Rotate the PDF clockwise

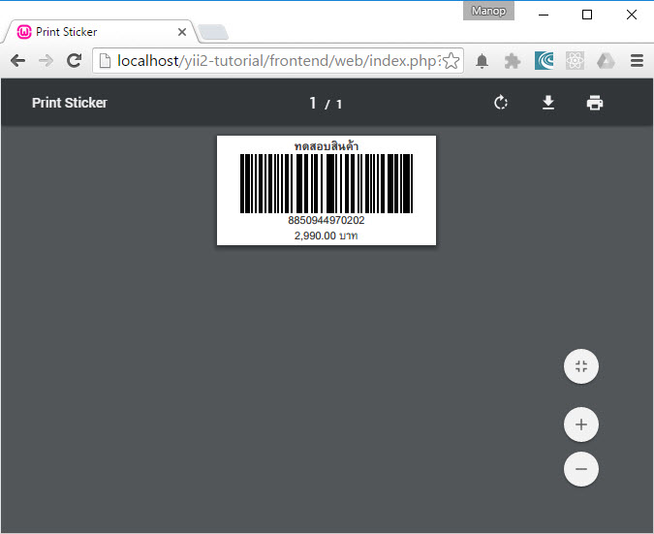point(501,103)
